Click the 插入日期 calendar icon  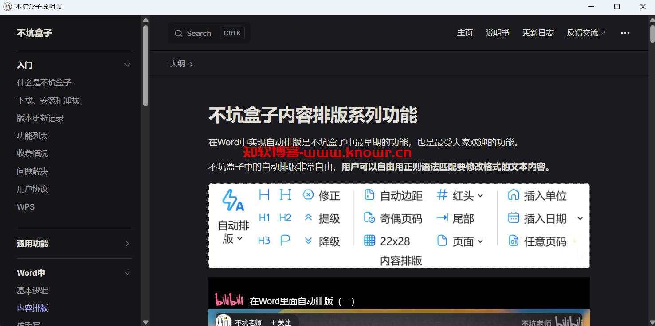(514, 217)
